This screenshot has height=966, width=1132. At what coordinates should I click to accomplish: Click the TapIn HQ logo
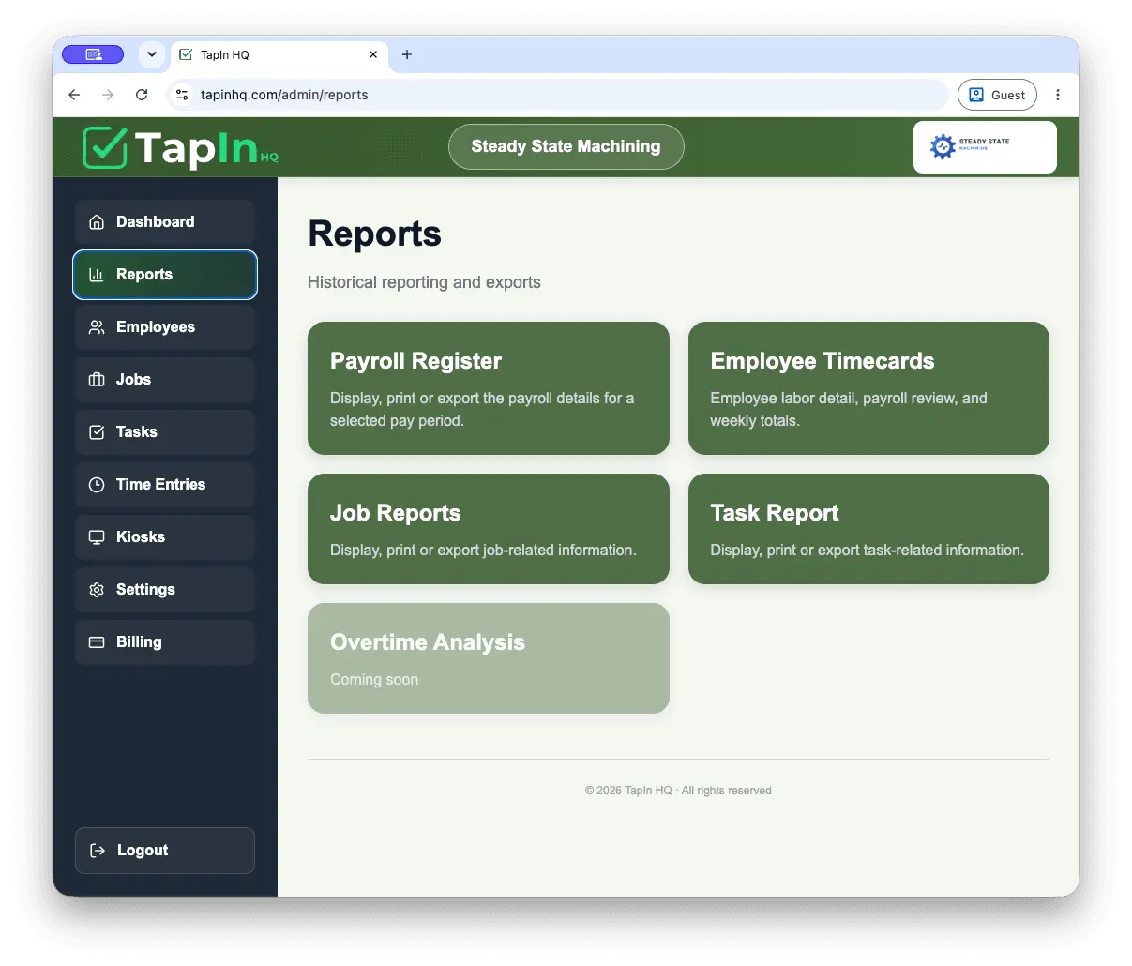coord(181,147)
